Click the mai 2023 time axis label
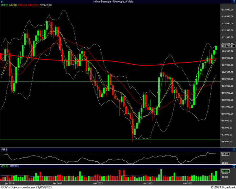 187,183
